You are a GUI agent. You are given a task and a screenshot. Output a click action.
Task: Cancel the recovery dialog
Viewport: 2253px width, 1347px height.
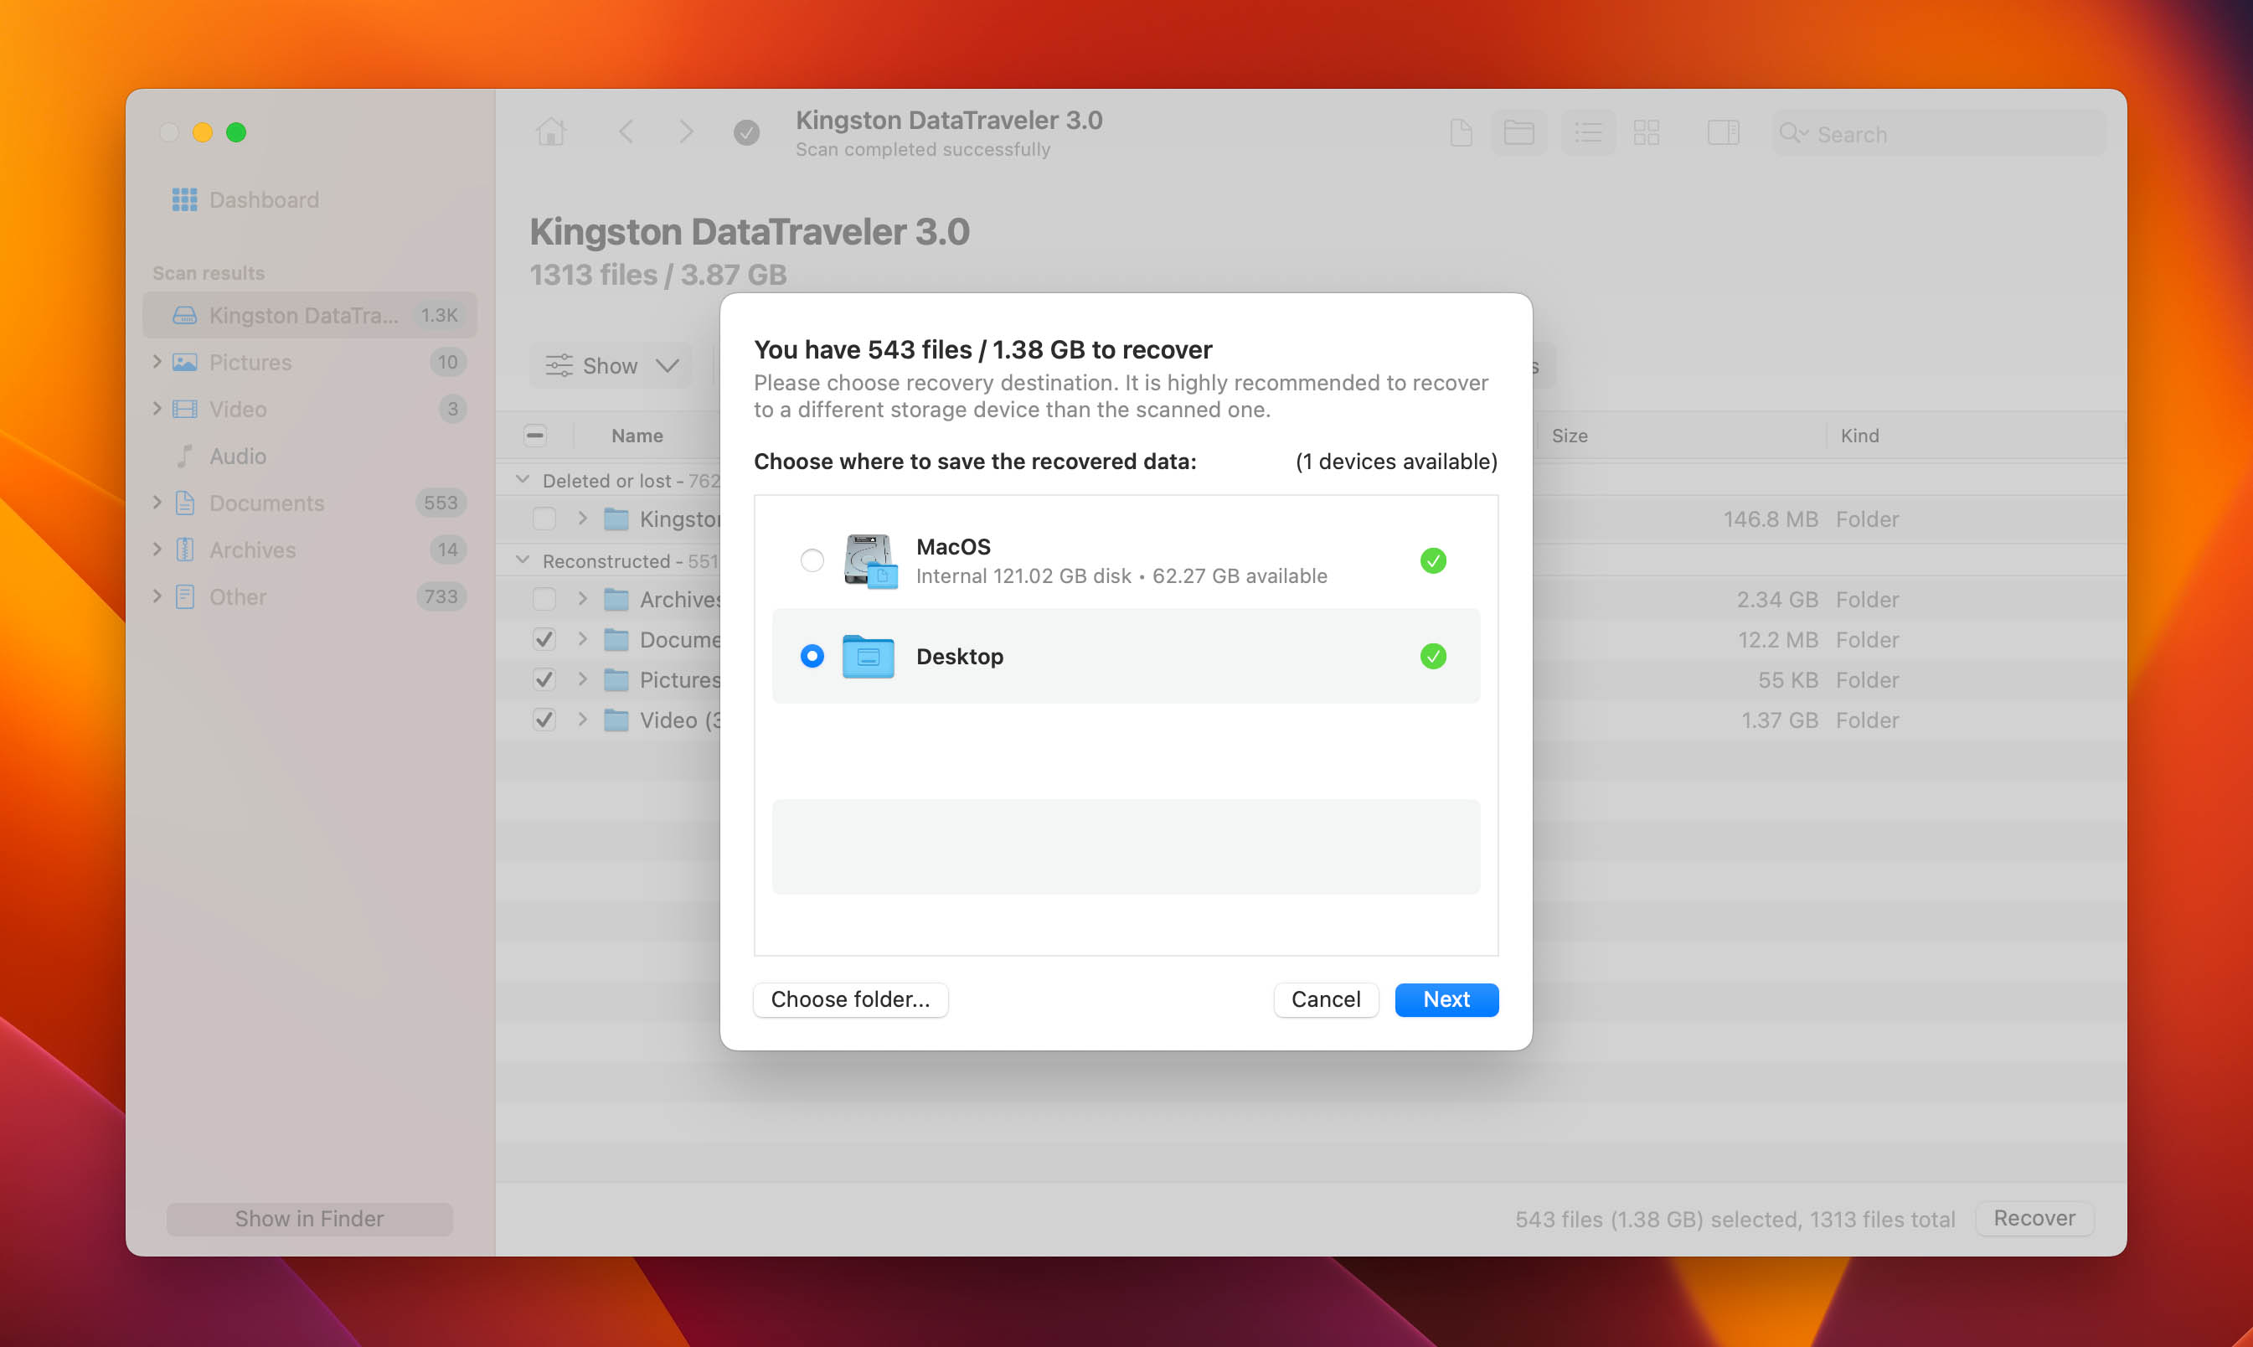click(1326, 999)
